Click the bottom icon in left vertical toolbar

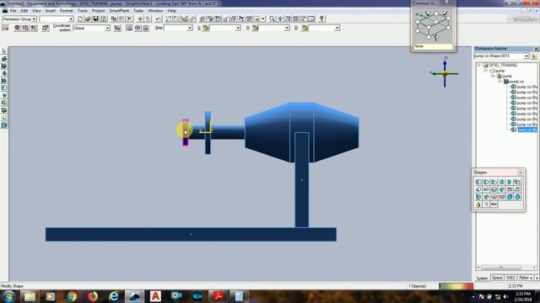tap(4, 125)
